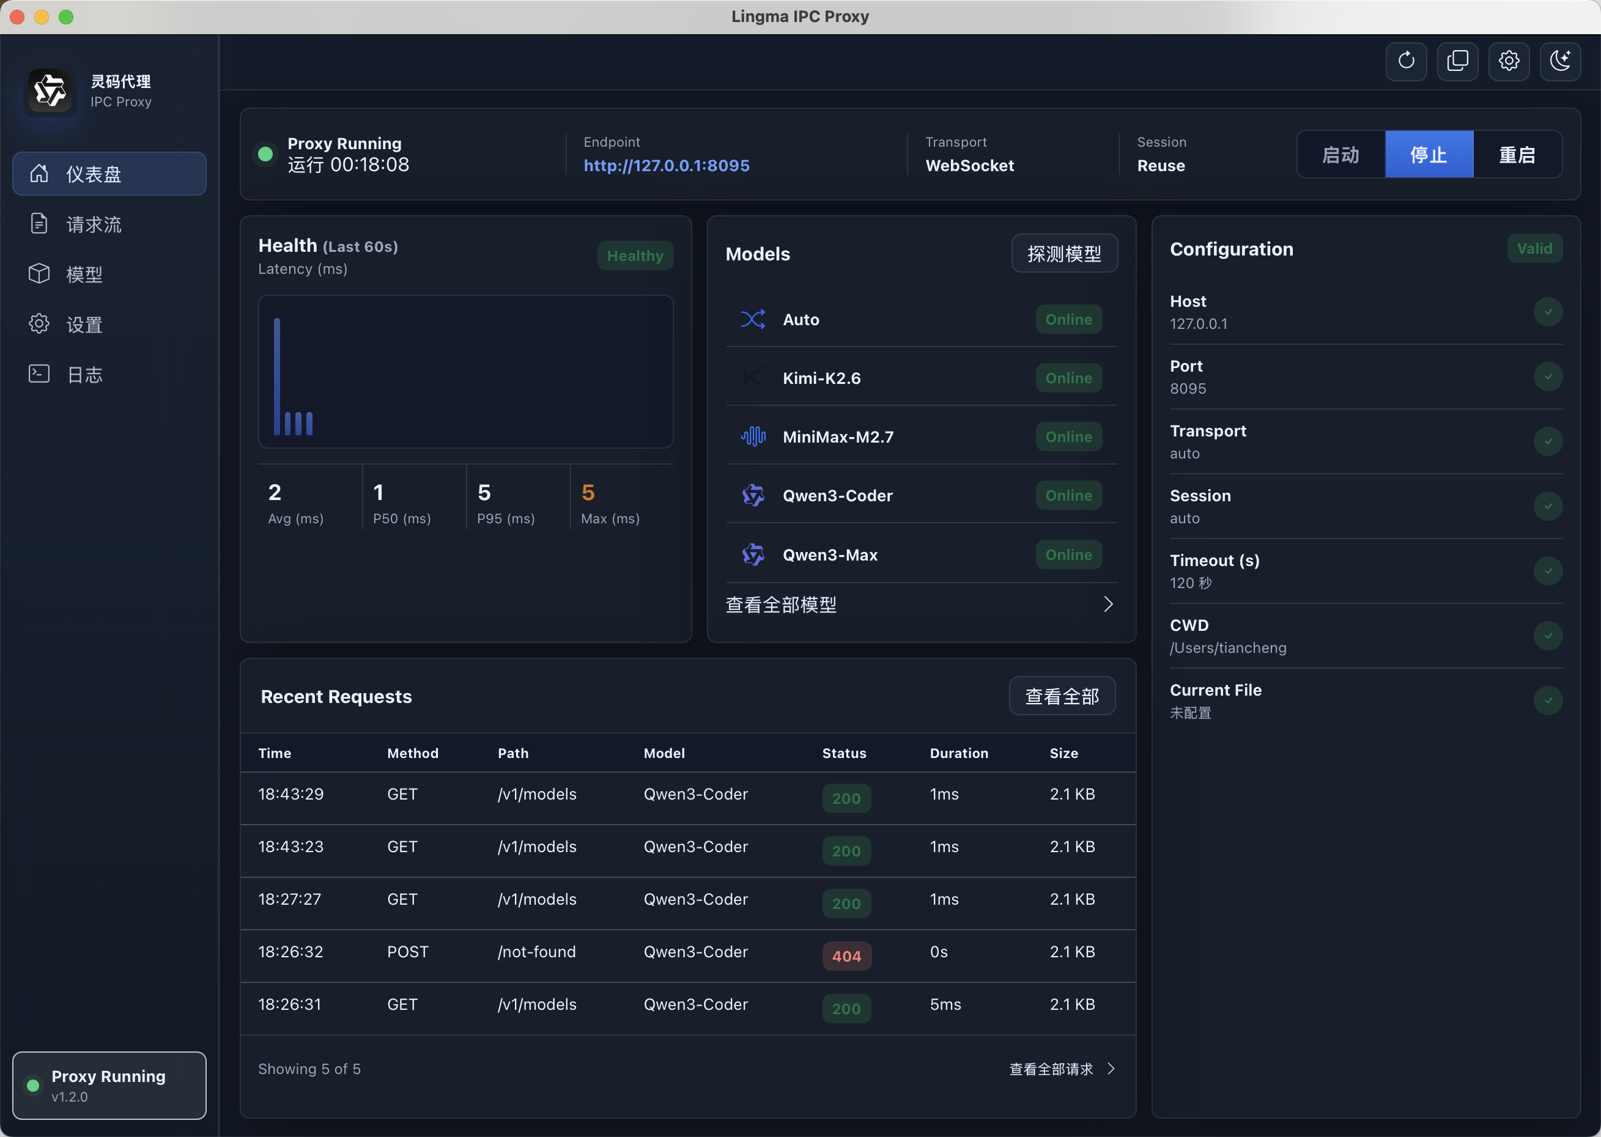Click 查看全部请求 link at table bottom

click(x=1061, y=1069)
